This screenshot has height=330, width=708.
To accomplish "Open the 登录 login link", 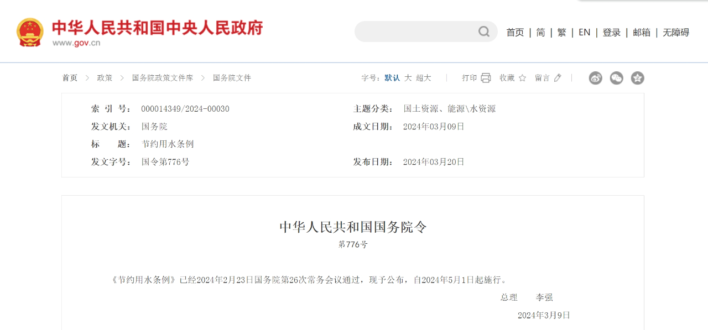I will coord(612,33).
